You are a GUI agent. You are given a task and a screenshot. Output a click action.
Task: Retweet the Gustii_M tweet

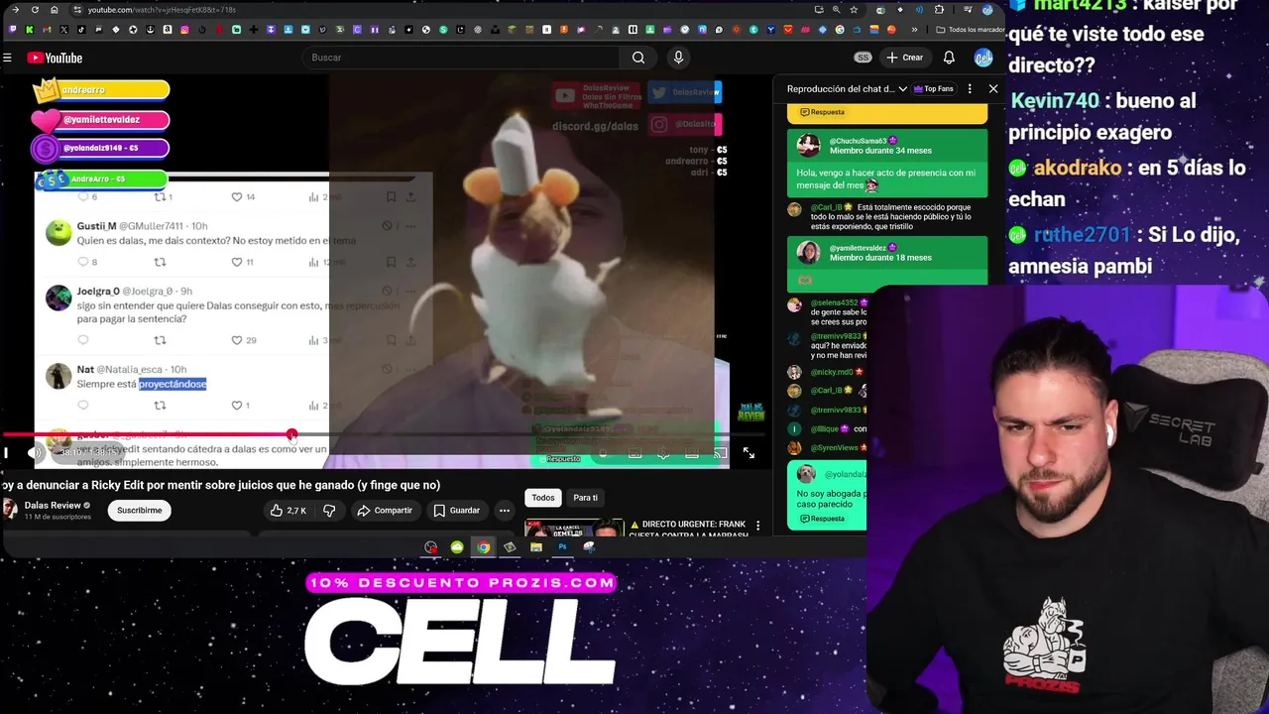(x=160, y=262)
